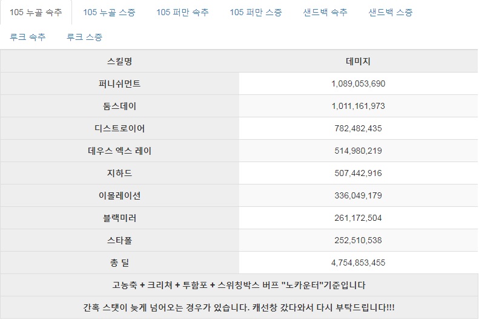Screen dimensions: 479x320
Task: Switch to the 샌드백 속추 tab
Action: (325, 12)
